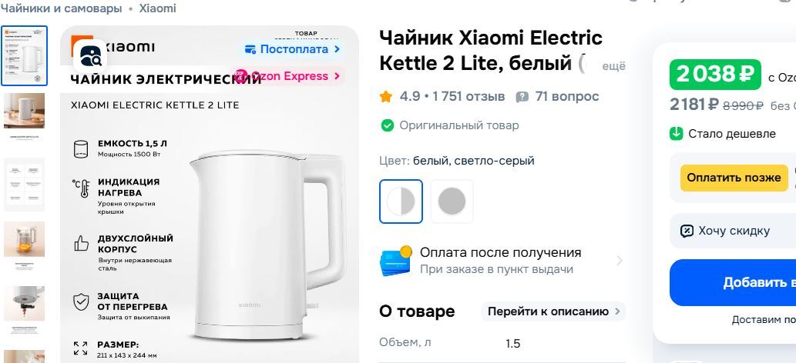This screenshot has width=796, height=363.
Task: Click the image search camera icon
Action: pyautogui.click(x=90, y=56)
